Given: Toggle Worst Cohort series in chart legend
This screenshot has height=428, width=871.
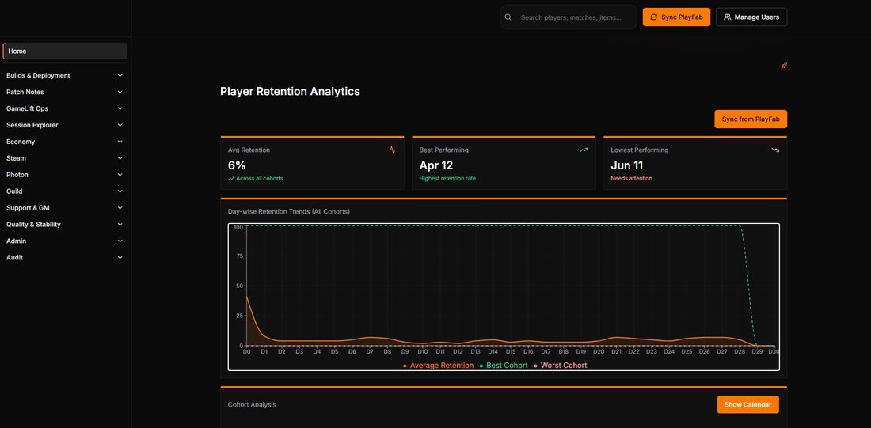Looking at the screenshot, I should coord(559,366).
